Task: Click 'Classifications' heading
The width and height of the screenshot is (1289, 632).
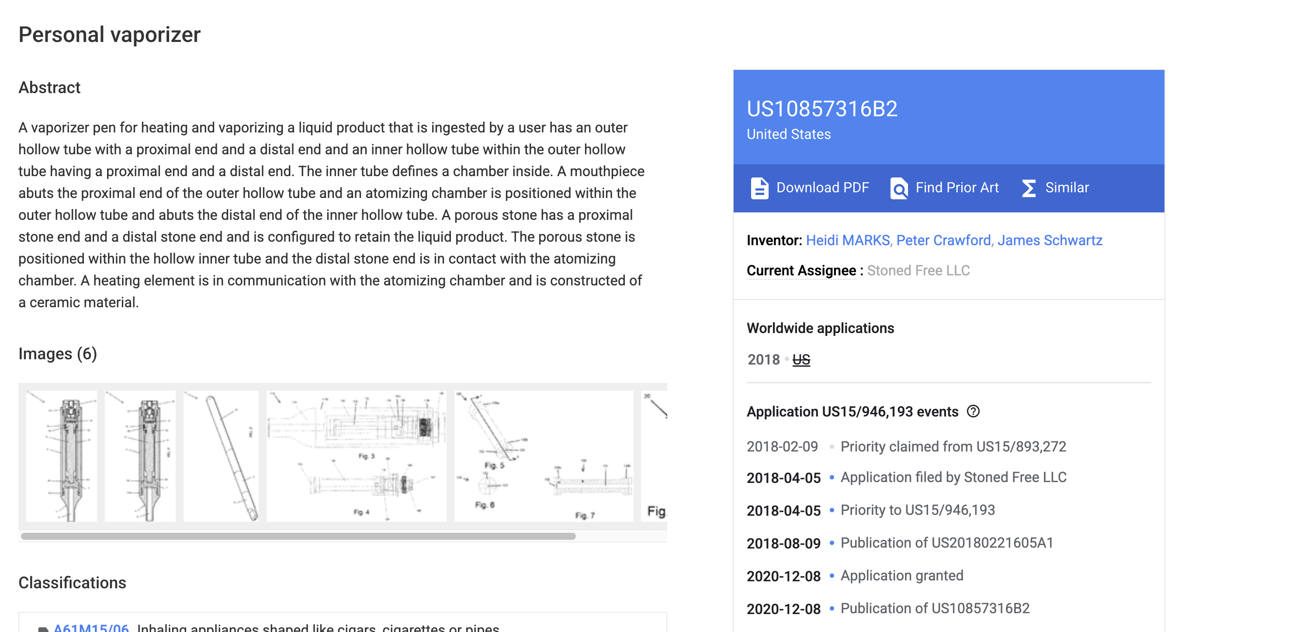Action: pos(72,583)
